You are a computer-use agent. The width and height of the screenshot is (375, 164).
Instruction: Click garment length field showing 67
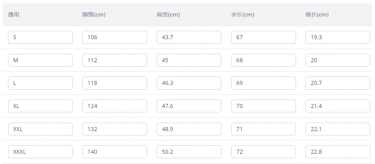(264, 37)
